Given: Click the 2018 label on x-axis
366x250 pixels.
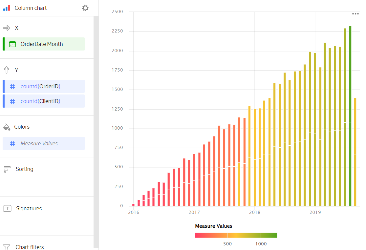Looking at the screenshot, I should pyautogui.click(x=255, y=212).
